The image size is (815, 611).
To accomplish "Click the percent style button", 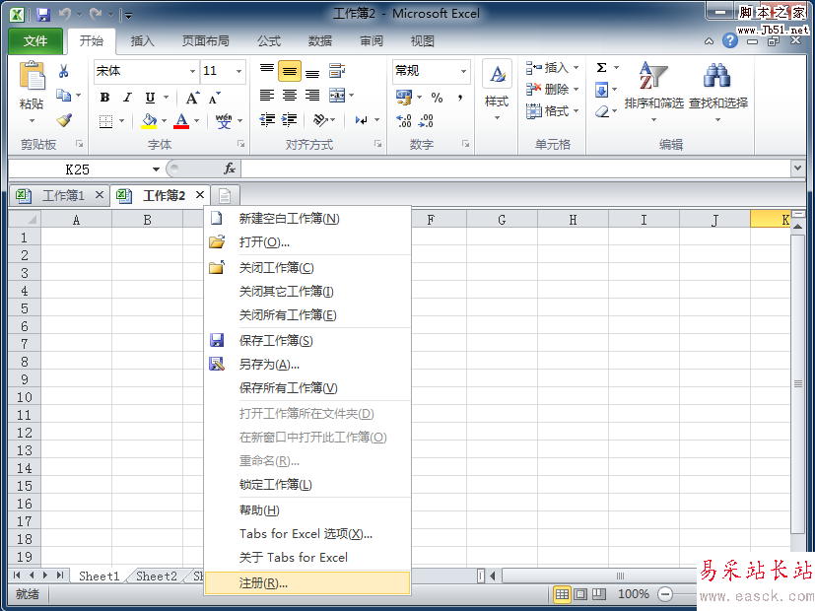I will pos(438,98).
